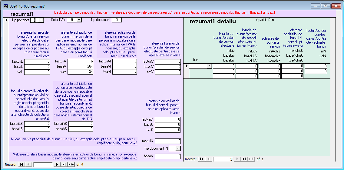Click the bazaL field

(x=37, y=67)
